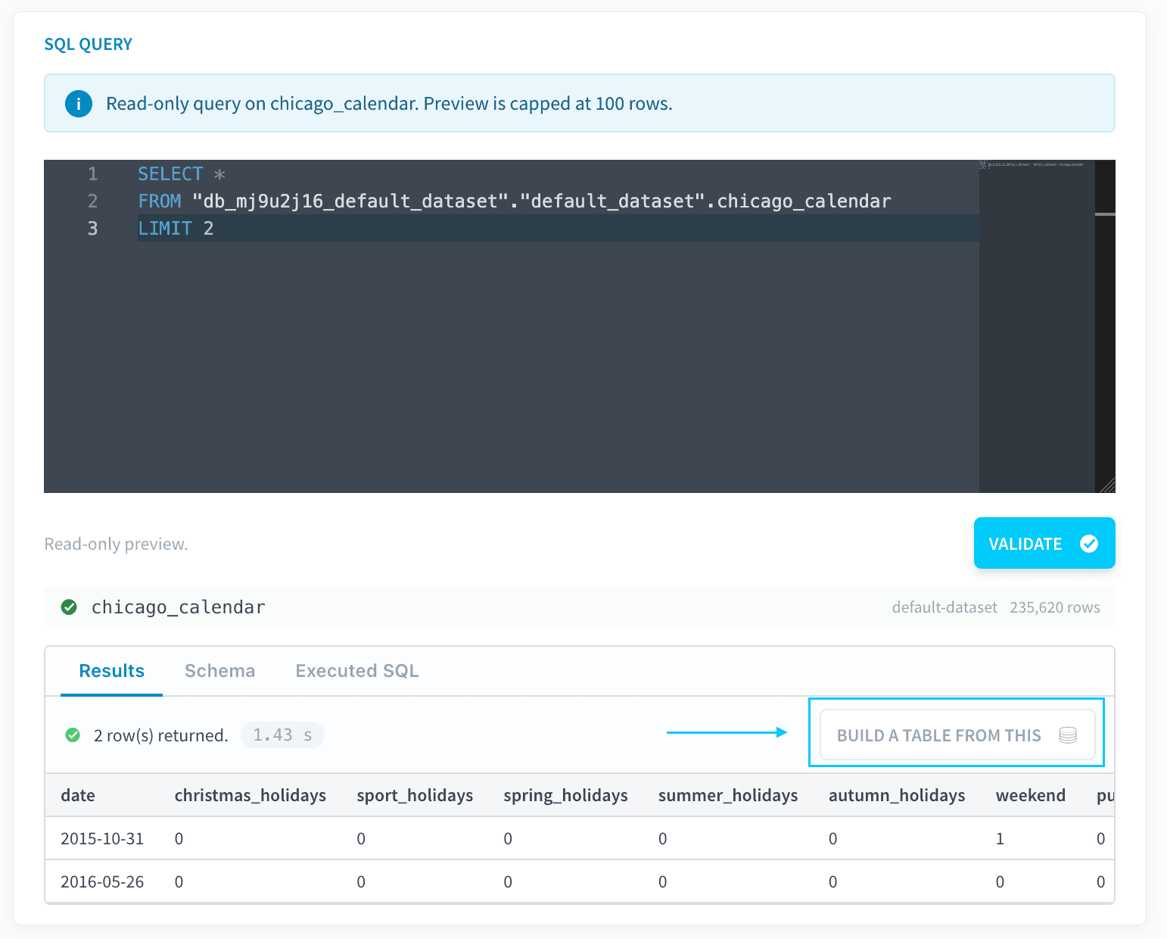Click summer_holidays value in 2015-10-31 row

click(663, 838)
